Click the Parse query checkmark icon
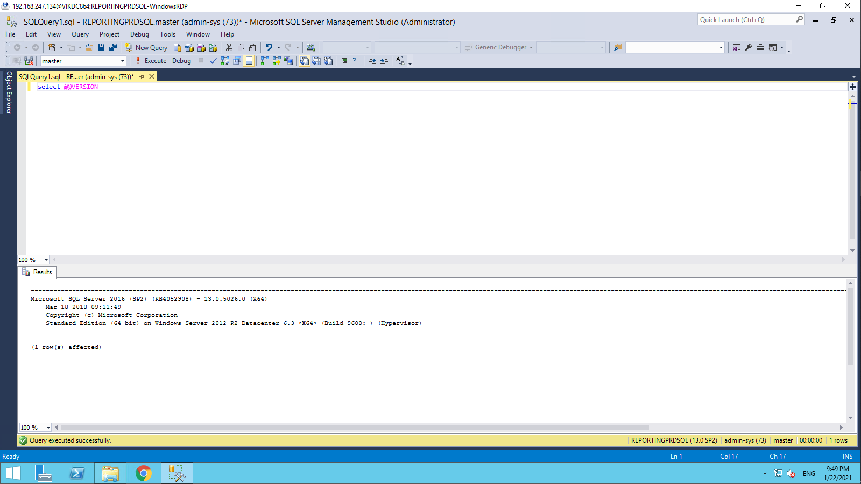 [x=213, y=61]
